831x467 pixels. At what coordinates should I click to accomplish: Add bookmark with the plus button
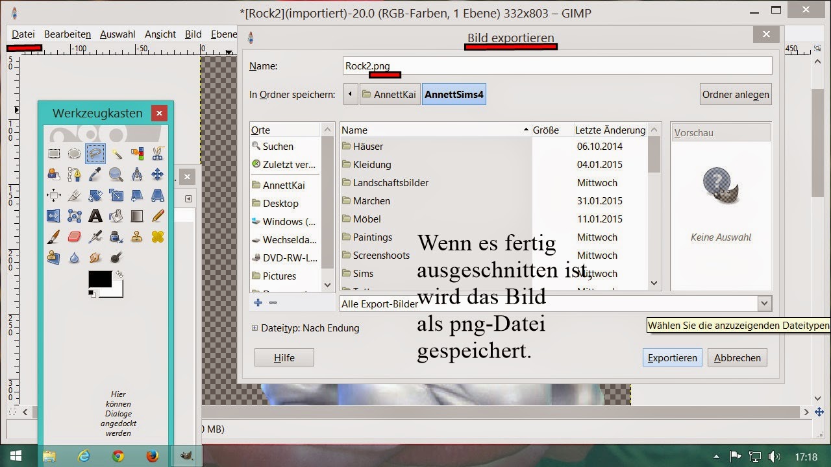(258, 303)
